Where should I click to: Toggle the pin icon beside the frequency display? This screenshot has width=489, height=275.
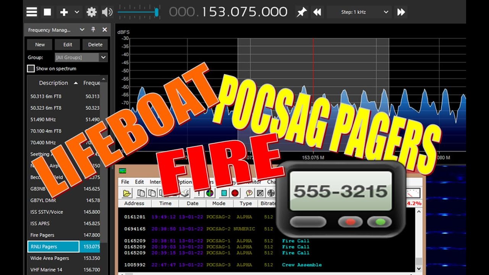coord(301,12)
